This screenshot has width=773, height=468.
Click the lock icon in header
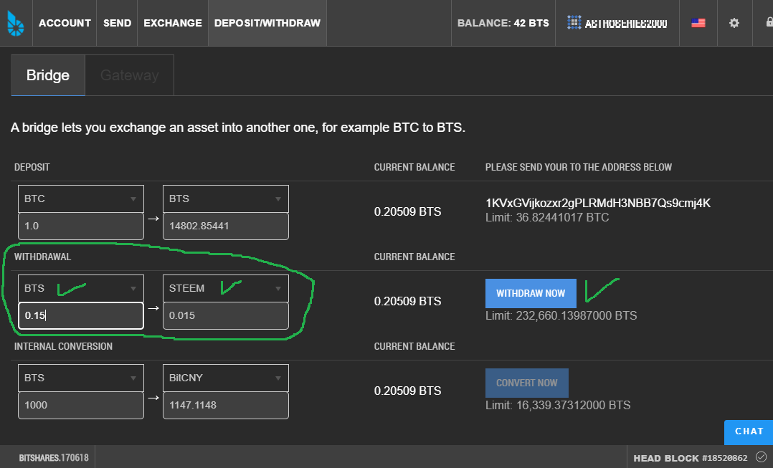pyautogui.click(x=769, y=22)
